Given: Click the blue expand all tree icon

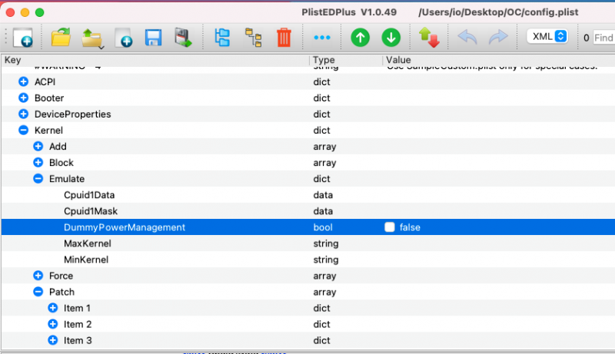Looking at the screenshot, I should coord(222,38).
